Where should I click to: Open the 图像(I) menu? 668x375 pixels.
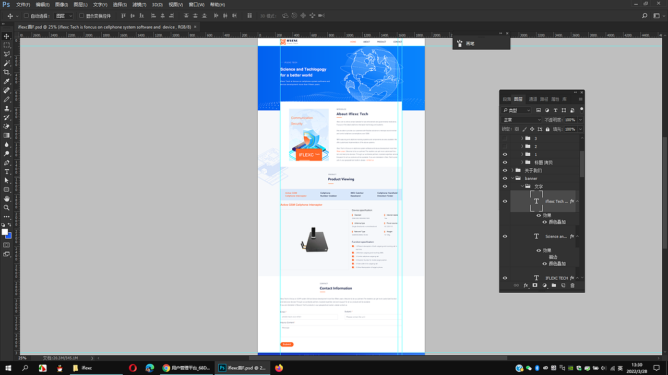tap(62, 5)
